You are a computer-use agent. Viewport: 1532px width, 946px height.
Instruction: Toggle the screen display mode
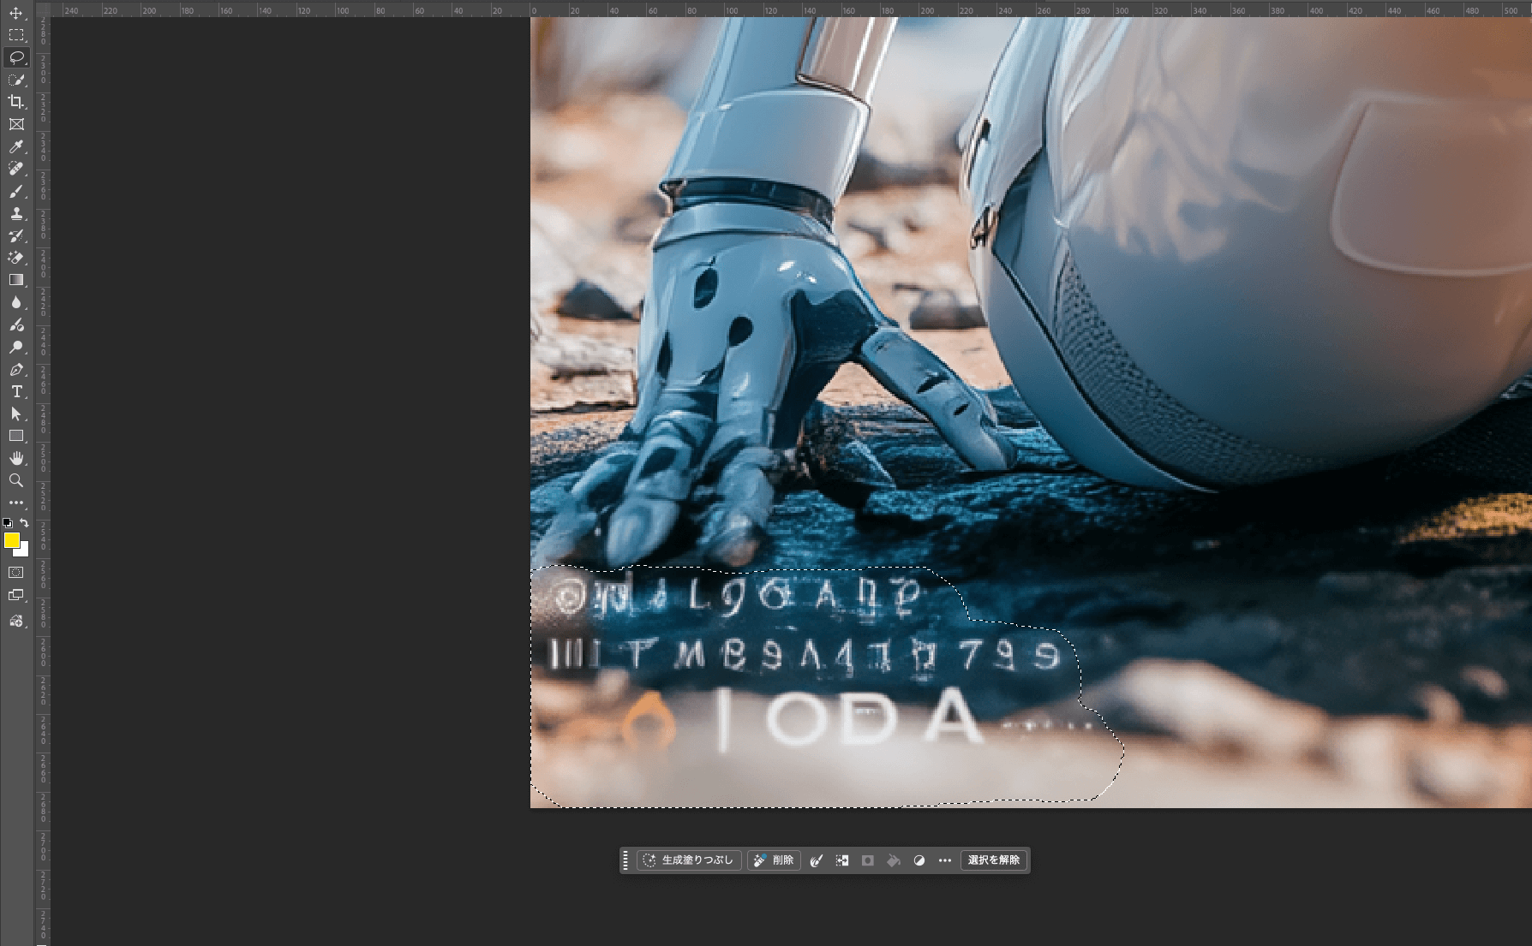(15, 594)
